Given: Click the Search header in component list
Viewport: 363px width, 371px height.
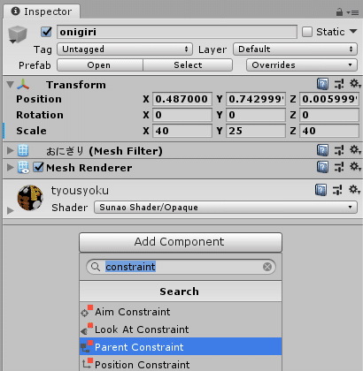Looking at the screenshot, I should (x=181, y=291).
